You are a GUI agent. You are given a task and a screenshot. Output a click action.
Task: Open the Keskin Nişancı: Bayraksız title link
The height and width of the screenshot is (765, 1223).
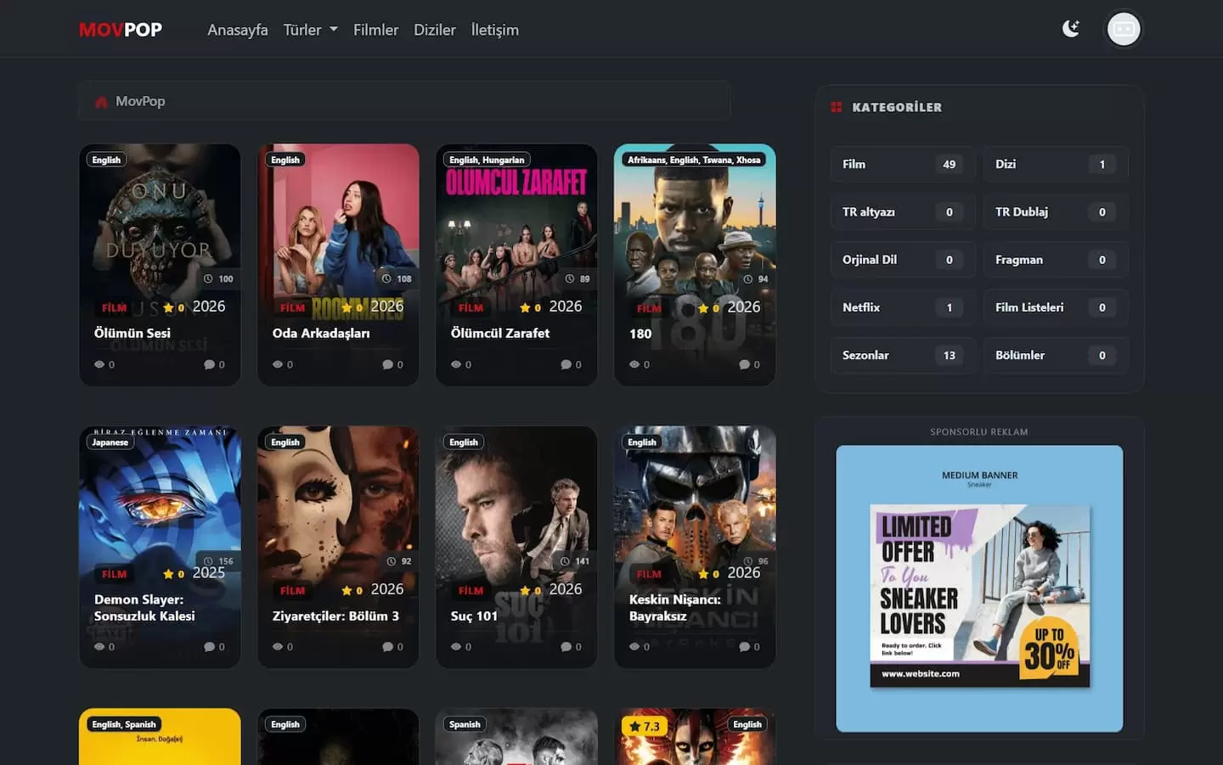(674, 608)
